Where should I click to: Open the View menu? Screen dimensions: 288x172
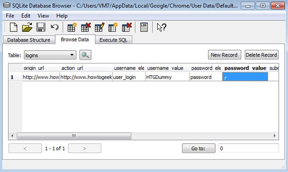tap(43, 16)
